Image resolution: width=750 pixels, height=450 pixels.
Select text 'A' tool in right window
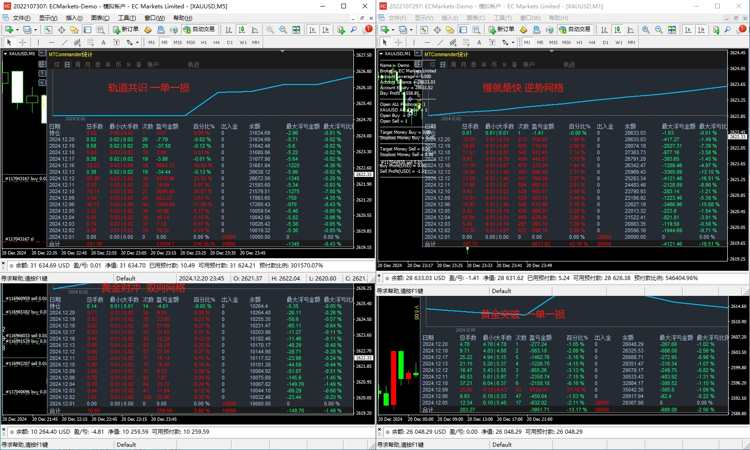click(x=479, y=42)
